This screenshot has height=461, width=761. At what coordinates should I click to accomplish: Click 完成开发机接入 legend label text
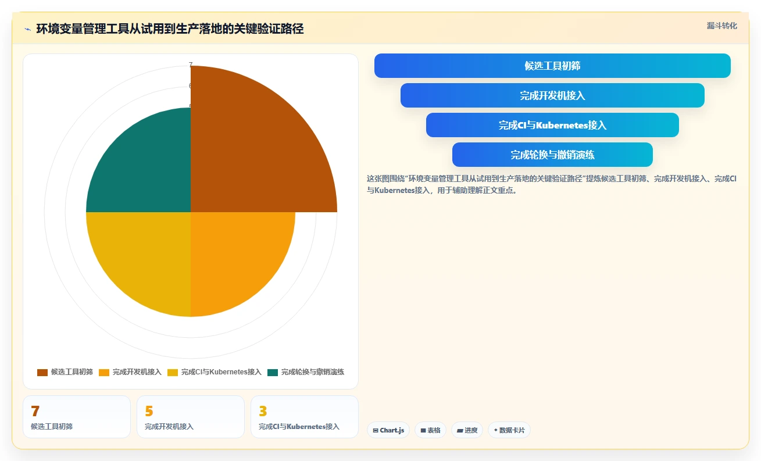137,372
